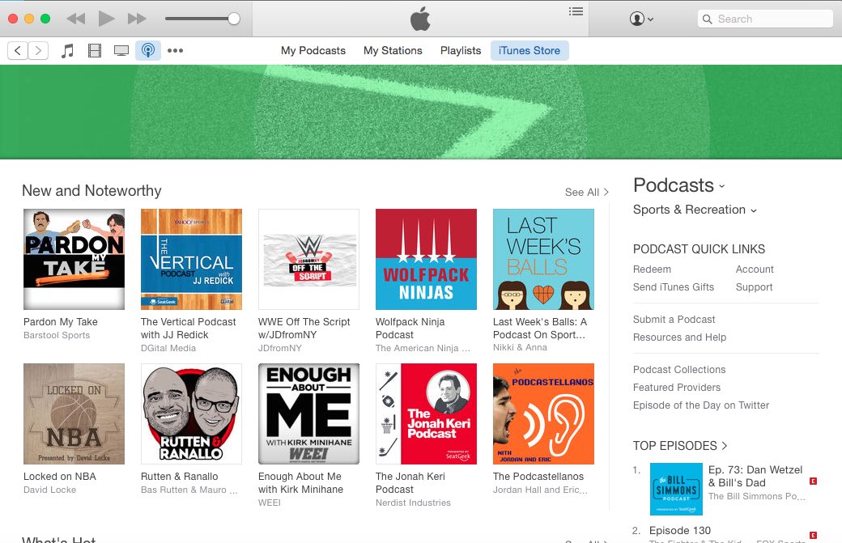
Task: Open the Locked on NBA artwork
Action: pos(74,414)
